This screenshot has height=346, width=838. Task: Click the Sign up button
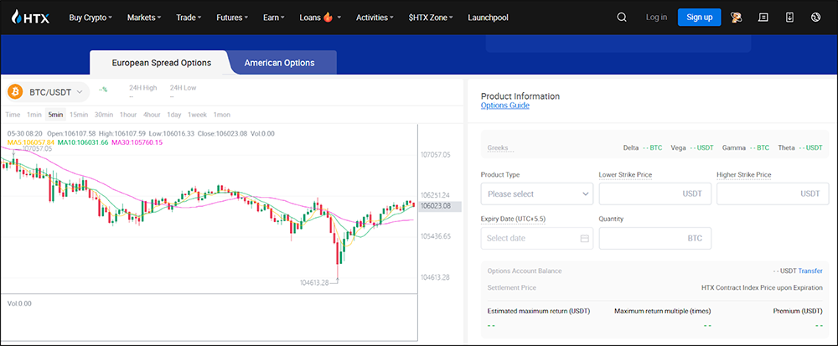click(699, 17)
